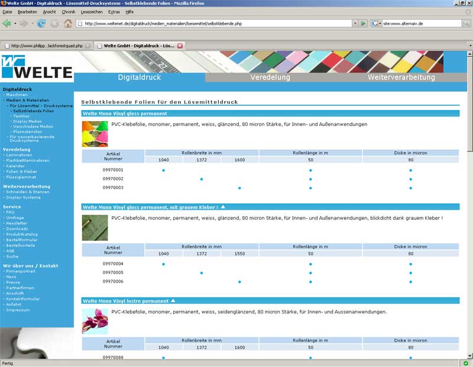
Task: Click the browser Back arrow button
Action: coord(7,24)
